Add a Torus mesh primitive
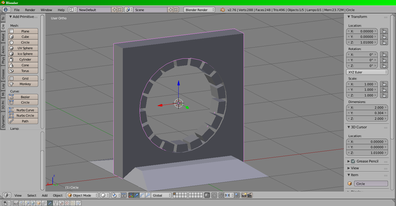Viewport: 396px width, 206px height. pos(23,71)
